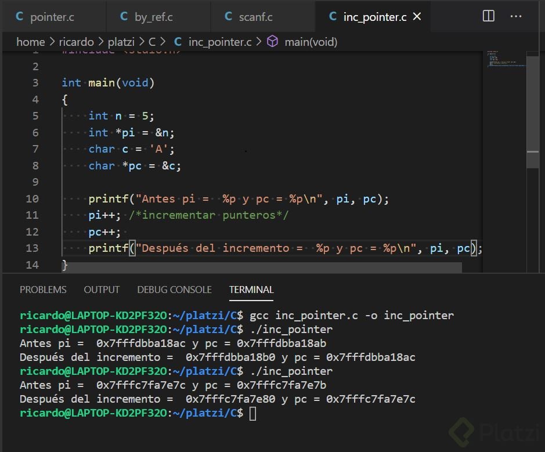The width and height of the screenshot is (545, 452).
Task: Split the editor to the right
Action: coord(488,16)
